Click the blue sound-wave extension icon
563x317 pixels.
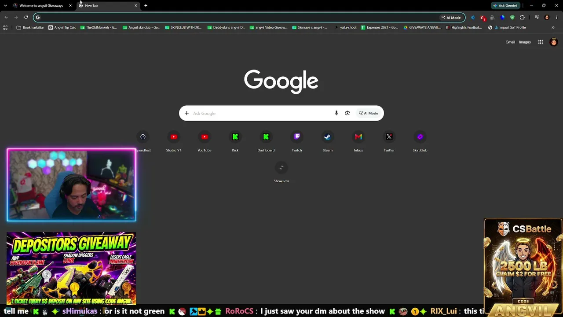click(473, 18)
